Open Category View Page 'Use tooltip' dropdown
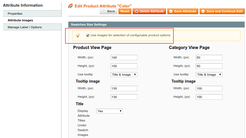 tap(209, 75)
